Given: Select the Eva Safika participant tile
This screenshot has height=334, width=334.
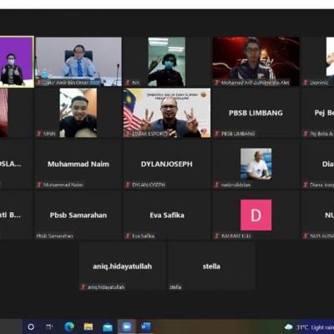Looking at the screenshot, I should coord(167,215).
